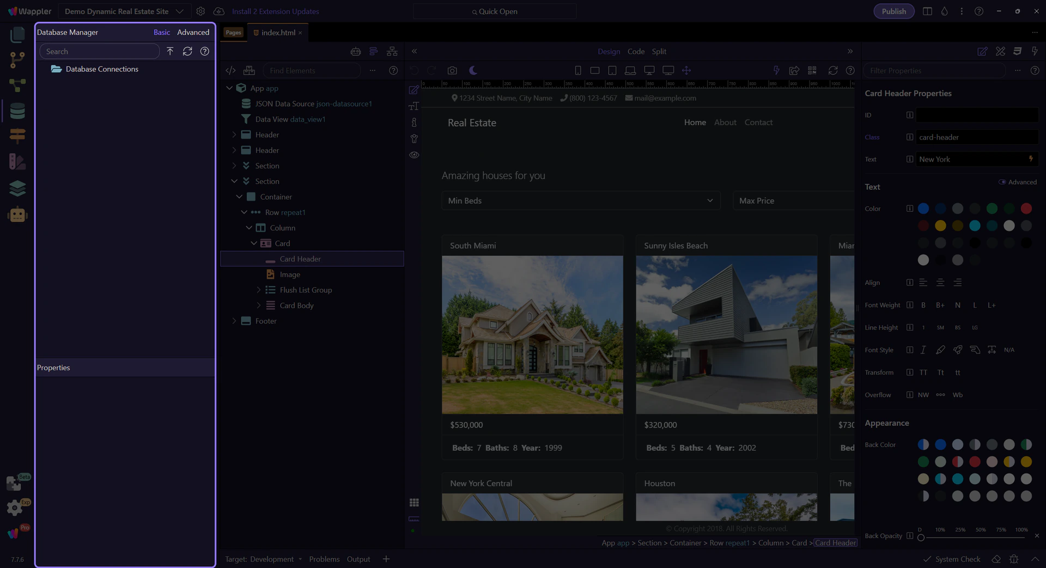
Task: Click Install 2 Extension Updates link
Action: [x=275, y=11]
